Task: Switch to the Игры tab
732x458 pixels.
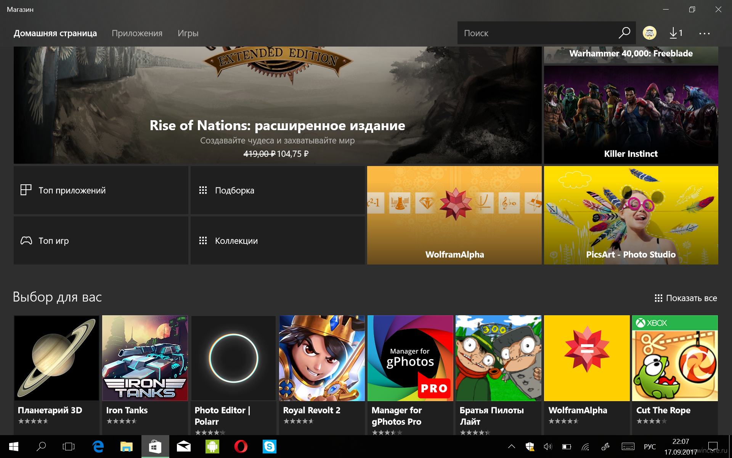Action: [188, 33]
